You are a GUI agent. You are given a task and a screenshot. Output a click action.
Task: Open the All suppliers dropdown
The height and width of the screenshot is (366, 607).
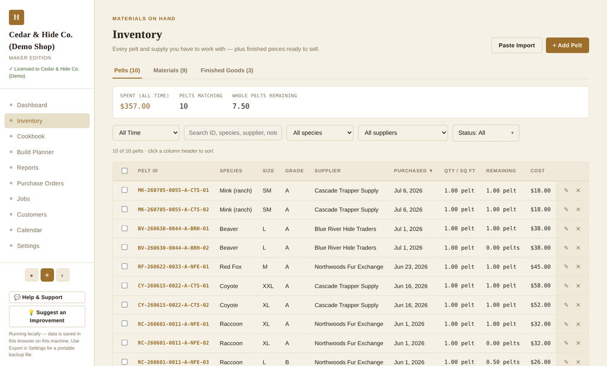(x=402, y=133)
